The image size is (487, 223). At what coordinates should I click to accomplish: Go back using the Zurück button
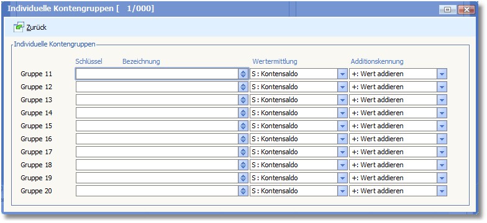(30, 27)
